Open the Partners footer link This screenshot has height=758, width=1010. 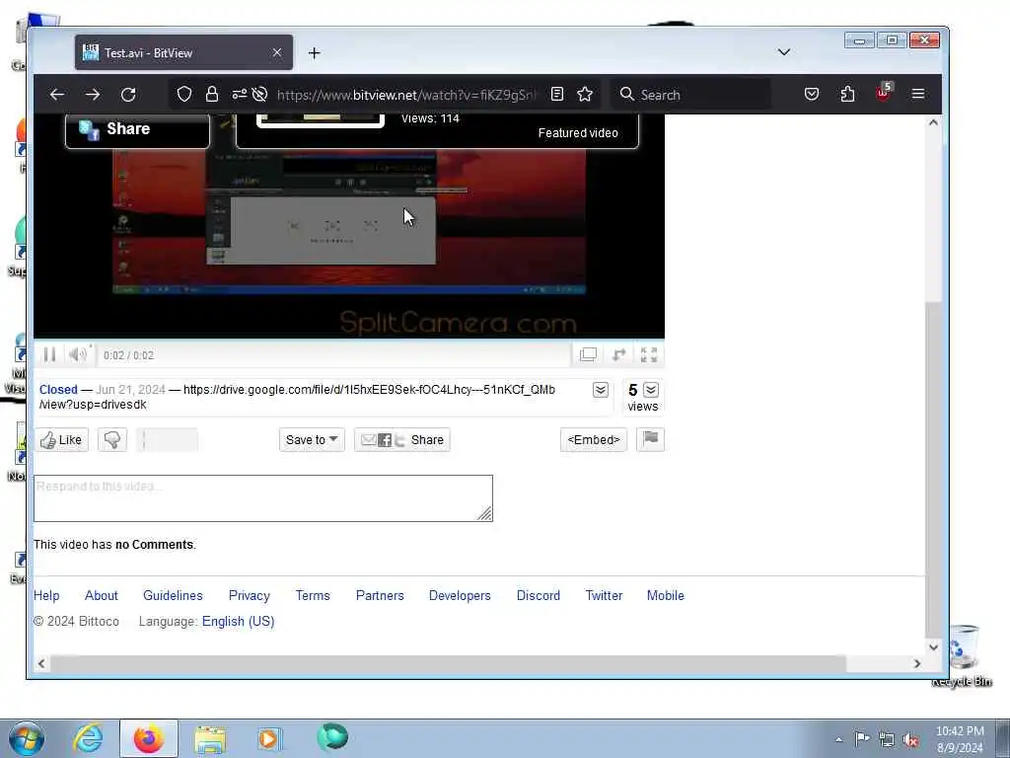pos(380,595)
